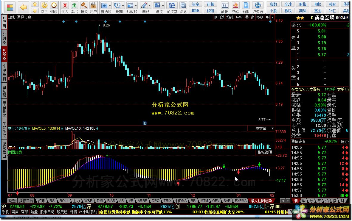352x221 pixels.
Task: Click the 买入 buy icon
Action: tap(65, 5)
